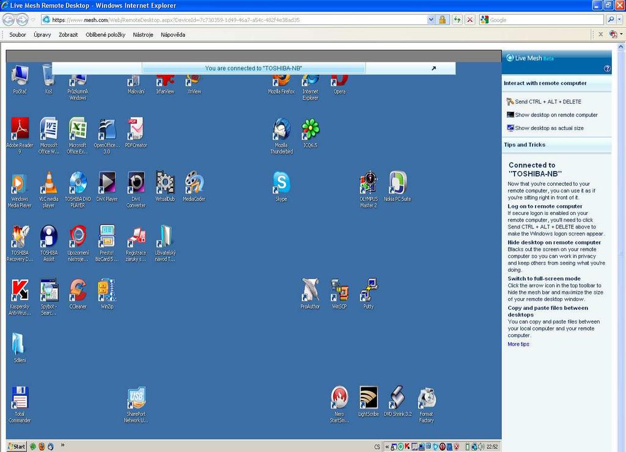Open TOSHIBA DVD PLAYER shortcut
The width and height of the screenshot is (626, 452).
(x=78, y=190)
